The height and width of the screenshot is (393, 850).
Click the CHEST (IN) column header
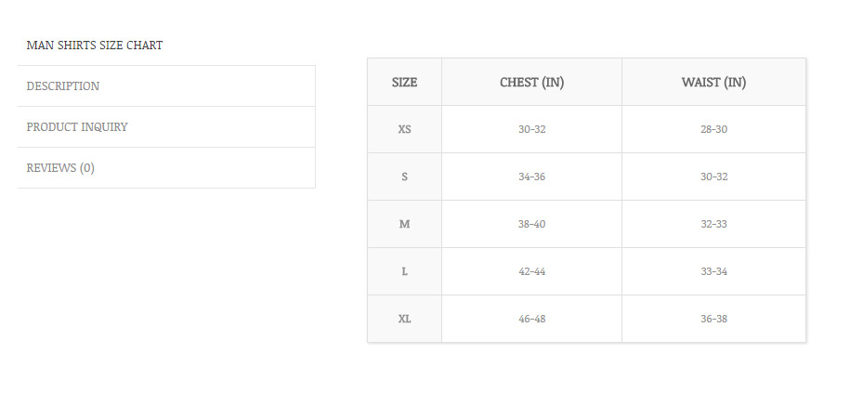pos(531,83)
